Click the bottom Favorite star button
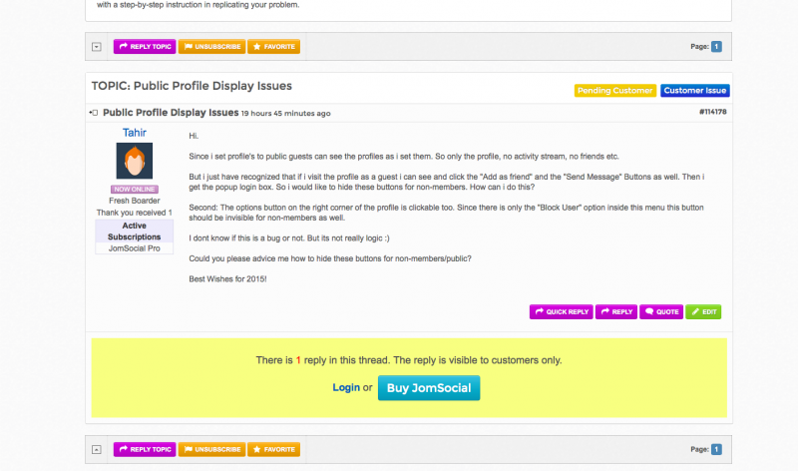Screen dimensions: 798x471 (273, 449)
